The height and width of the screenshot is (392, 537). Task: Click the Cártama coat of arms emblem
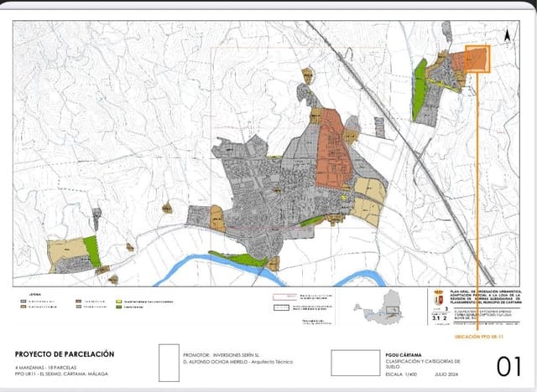pyautogui.click(x=438, y=301)
